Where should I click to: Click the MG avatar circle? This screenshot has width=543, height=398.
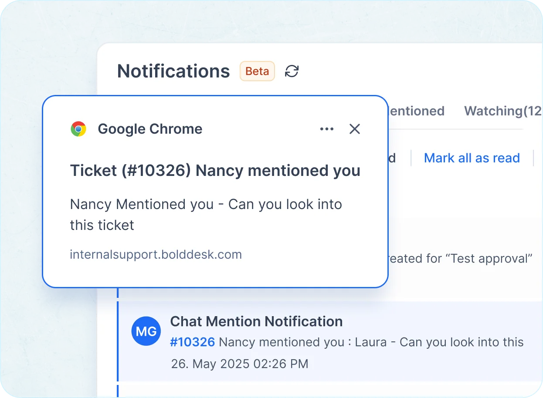[x=146, y=331]
